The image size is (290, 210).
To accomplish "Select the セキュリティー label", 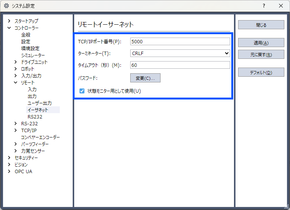I will coord(26,158).
